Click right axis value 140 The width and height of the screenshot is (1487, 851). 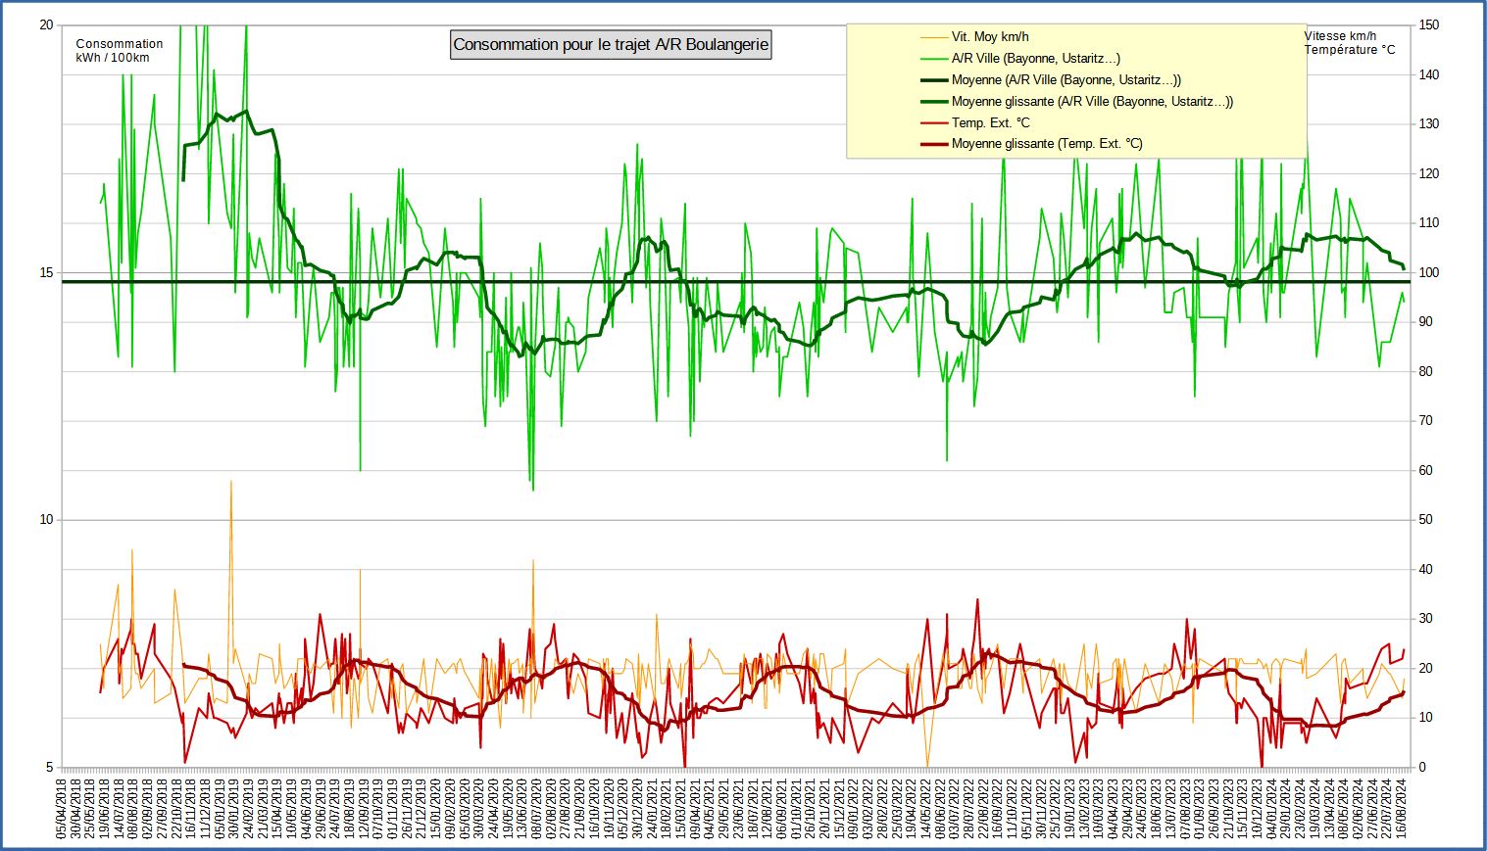pos(1429,75)
